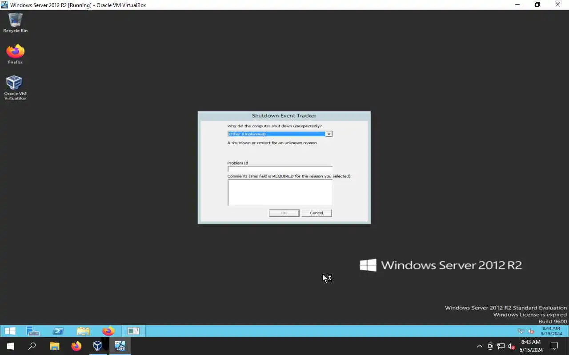Minimize the VirtualBox VM window

pyautogui.click(x=517, y=5)
